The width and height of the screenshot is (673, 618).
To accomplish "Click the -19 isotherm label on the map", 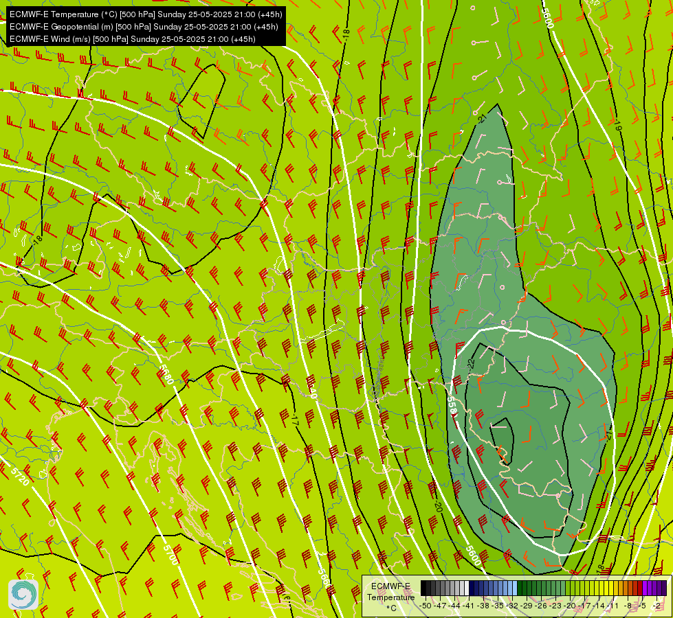I will tap(617, 126).
